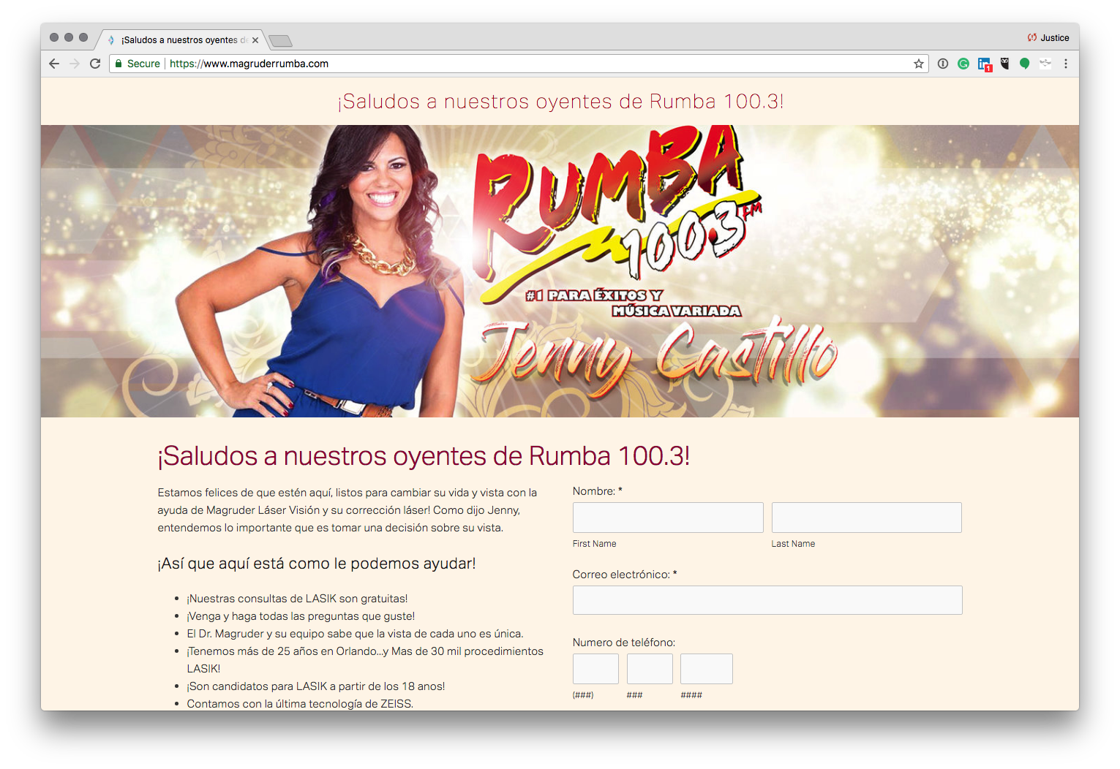This screenshot has height=769, width=1120.
Task: Click the "¡Así que aquí está como le podemos ayudar!" subheading
Action: tap(317, 564)
